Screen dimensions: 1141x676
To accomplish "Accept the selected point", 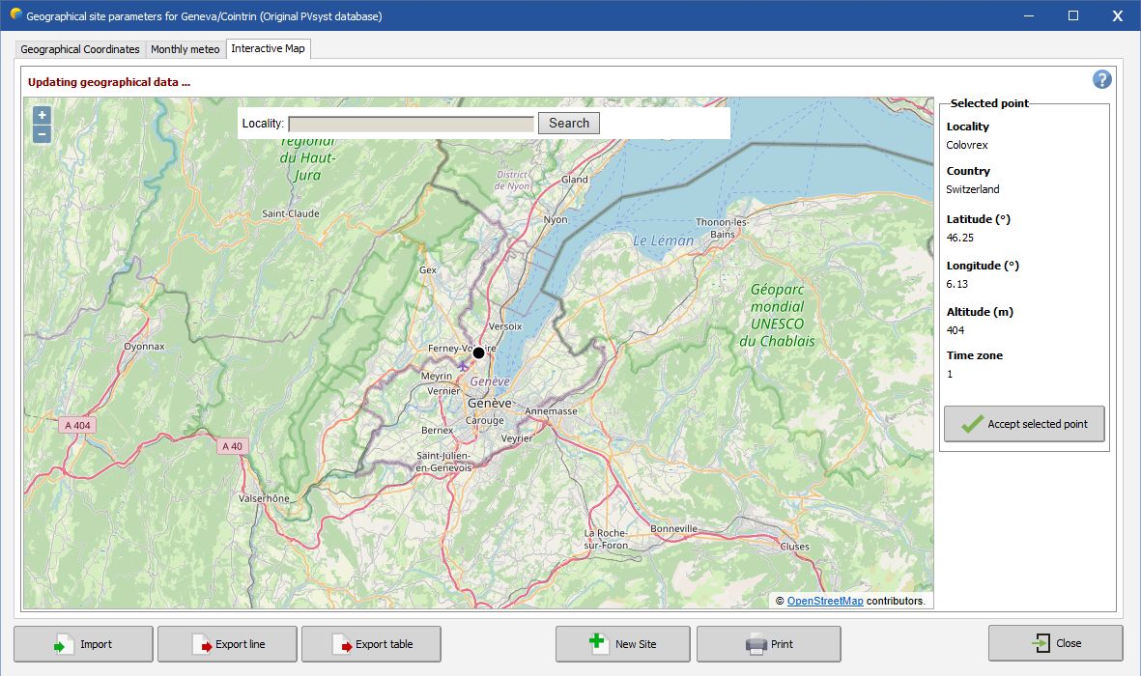I will pyautogui.click(x=1024, y=424).
